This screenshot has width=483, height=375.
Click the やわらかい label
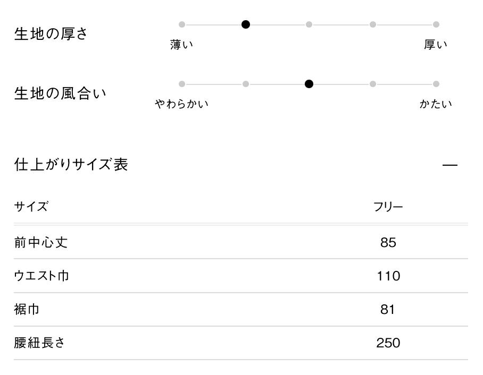tap(181, 104)
